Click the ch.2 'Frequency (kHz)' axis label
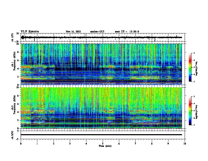This screenshot has width=208, height=161. (x=14, y=105)
